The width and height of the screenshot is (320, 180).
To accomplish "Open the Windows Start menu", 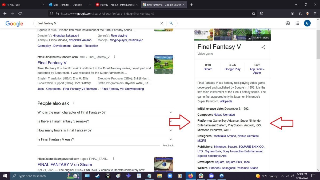I will 5,176.
